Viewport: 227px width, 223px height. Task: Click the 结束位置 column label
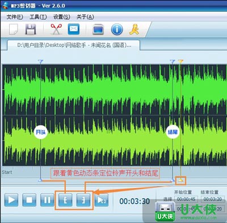pos(209,192)
